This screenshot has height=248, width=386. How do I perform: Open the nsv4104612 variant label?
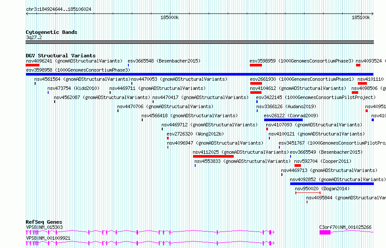point(298,88)
